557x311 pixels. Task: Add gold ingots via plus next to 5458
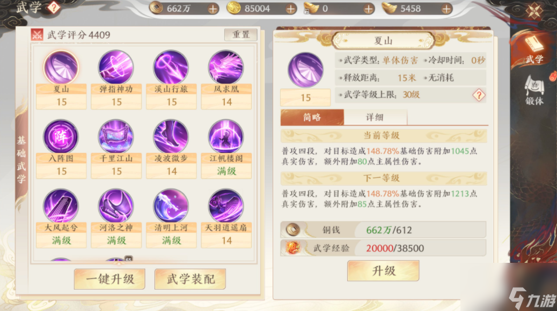click(446, 9)
